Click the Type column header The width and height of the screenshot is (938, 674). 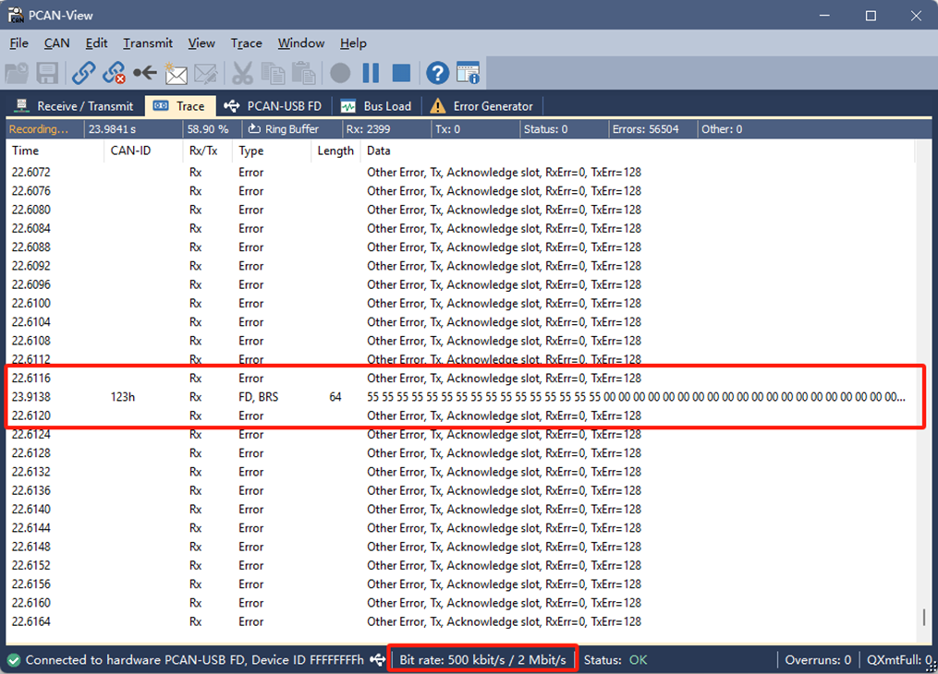272,150
